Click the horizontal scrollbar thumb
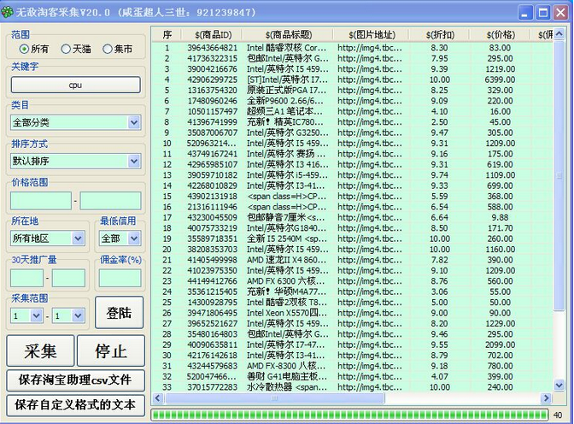574x424 pixels. (275, 397)
